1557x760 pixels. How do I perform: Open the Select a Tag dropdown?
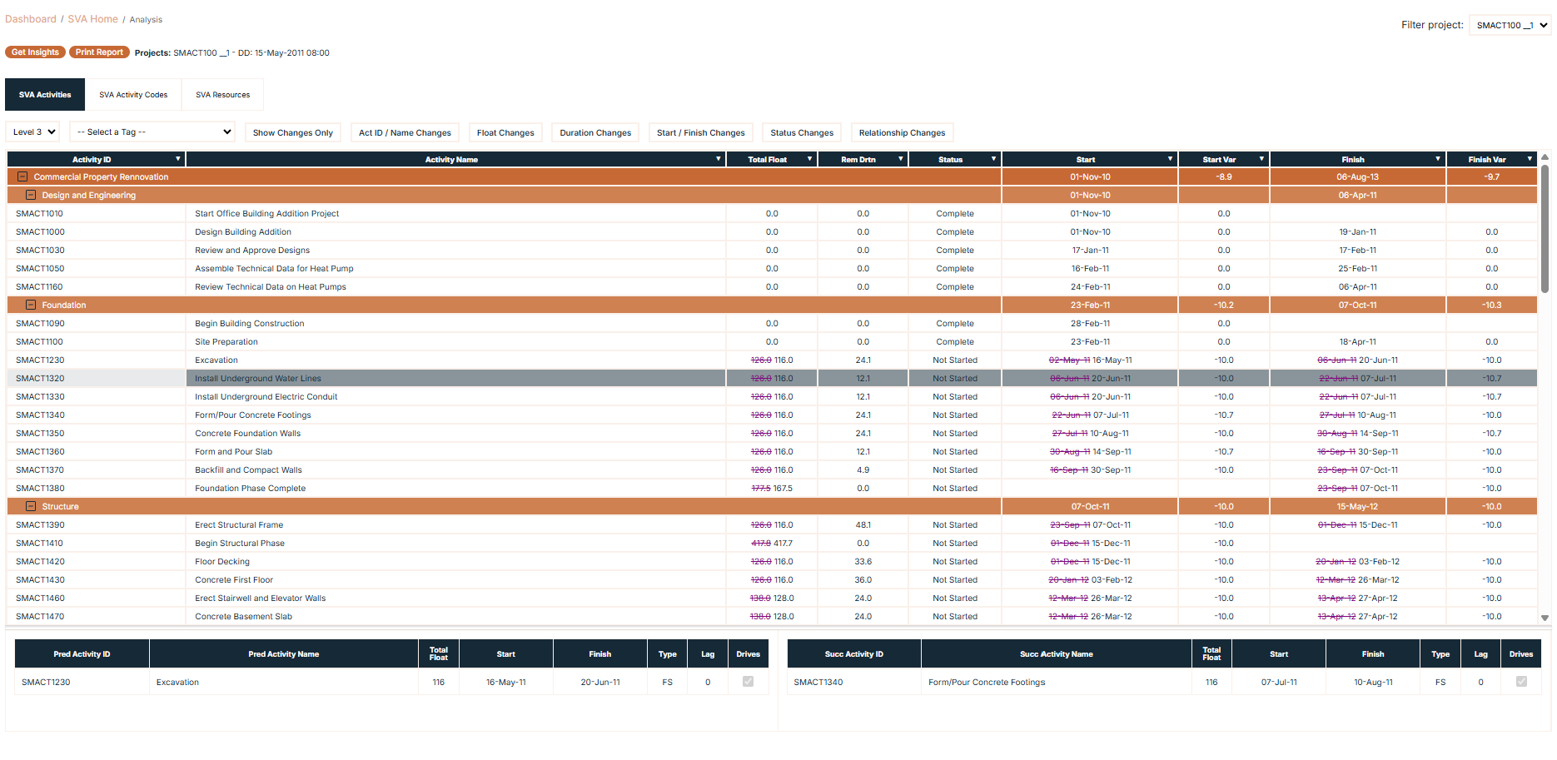pyautogui.click(x=152, y=132)
